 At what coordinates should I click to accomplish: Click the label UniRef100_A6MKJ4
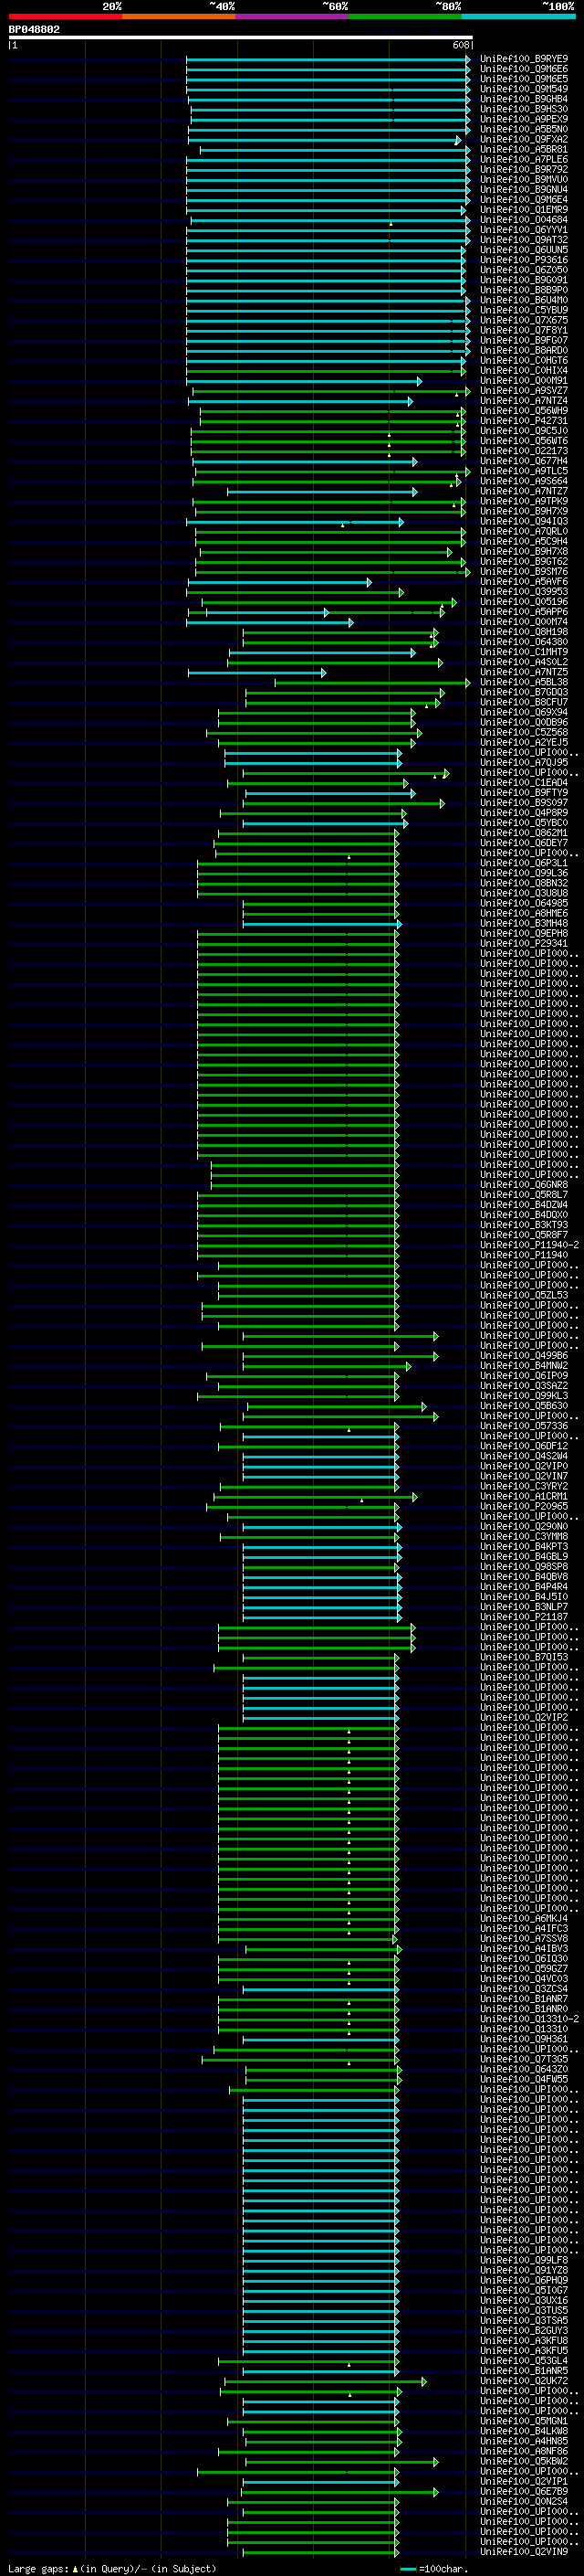coord(524,1918)
